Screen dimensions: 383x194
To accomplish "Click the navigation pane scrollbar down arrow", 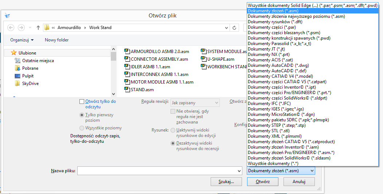I will 113,94.
